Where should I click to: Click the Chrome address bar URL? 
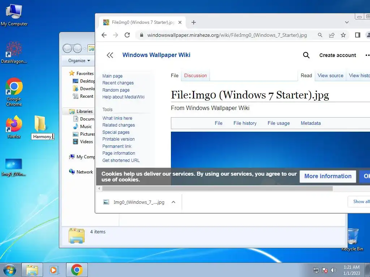pos(227,35)
